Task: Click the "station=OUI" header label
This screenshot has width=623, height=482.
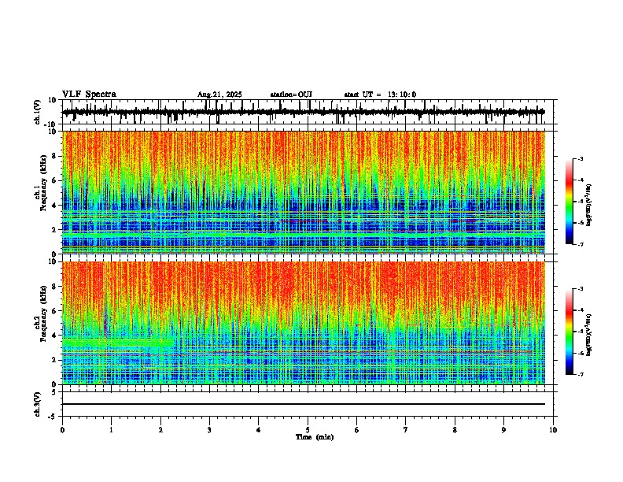Action: [291, 95]
